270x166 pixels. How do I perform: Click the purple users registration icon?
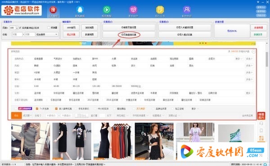tap(187, 10)
